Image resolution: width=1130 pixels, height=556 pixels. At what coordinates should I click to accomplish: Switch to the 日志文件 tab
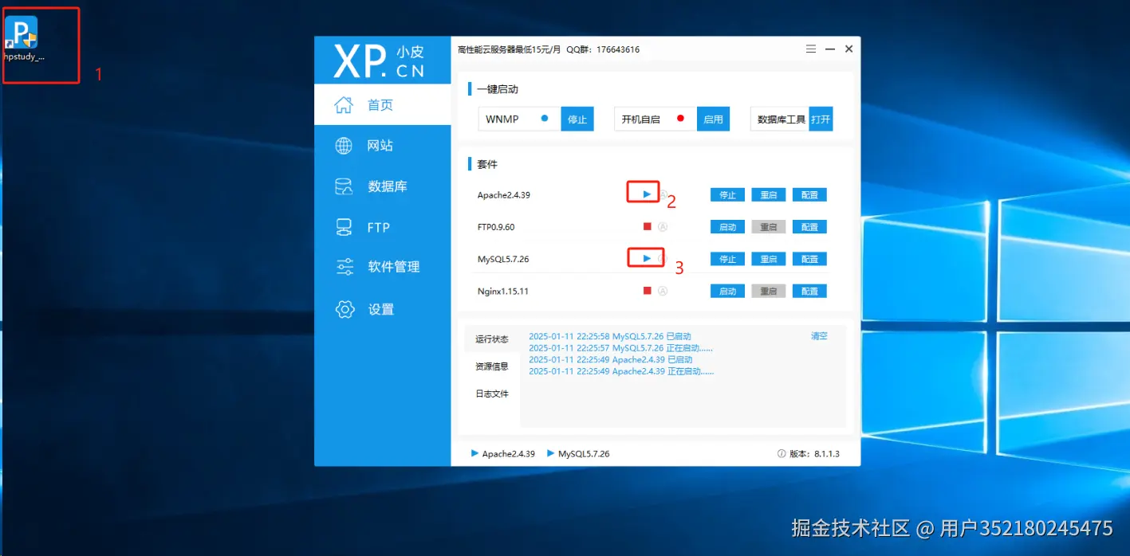(492, 394)
